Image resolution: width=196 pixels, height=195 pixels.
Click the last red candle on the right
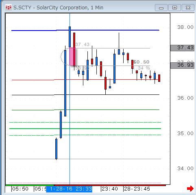pyautogui.click(x=159, y=78)
